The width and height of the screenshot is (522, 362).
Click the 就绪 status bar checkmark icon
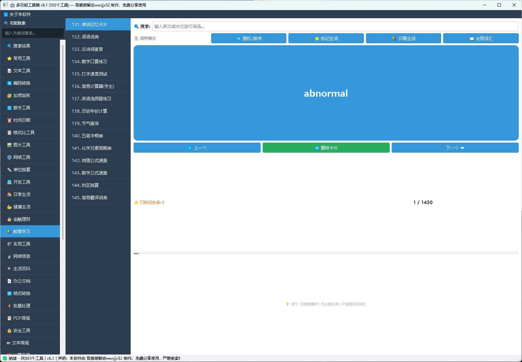pyautogui.click(x=5, y=358)
